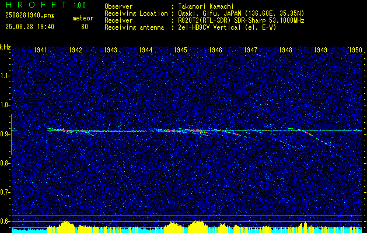The image size is (367, 233).
Task: Click the 1946 time marker
Action: [x=215, y=50]
